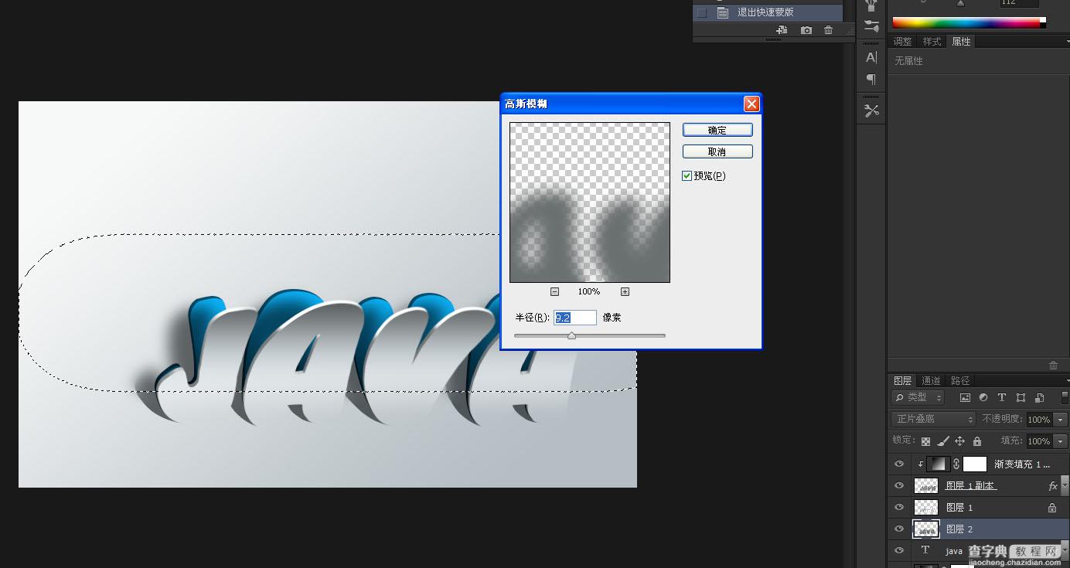
Task: Filter layers by type layers icon
Action: click(1002, 397)
